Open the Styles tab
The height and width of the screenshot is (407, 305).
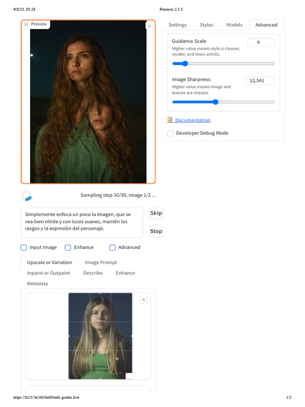click(x=207, y=25)
